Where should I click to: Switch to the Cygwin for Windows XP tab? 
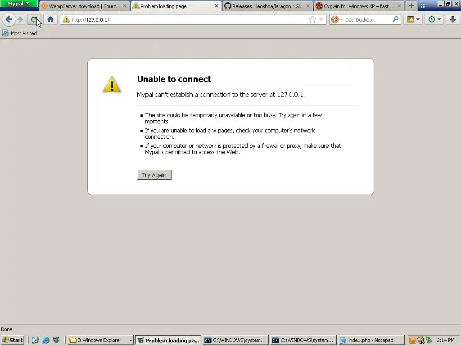(x=359, y=6)
